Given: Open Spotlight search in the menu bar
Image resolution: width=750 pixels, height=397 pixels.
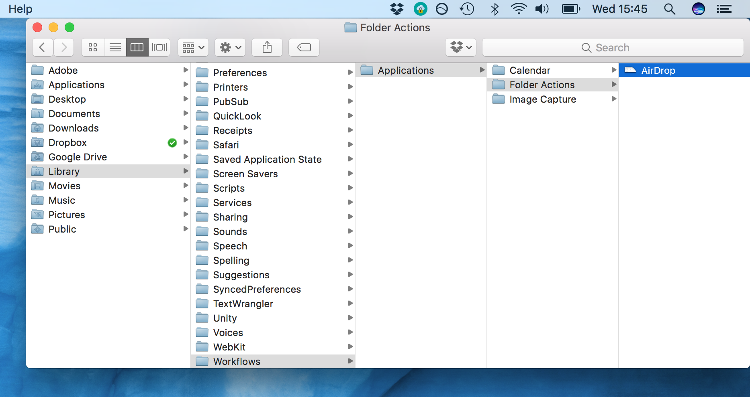Looking at the screenshot, I should (669, 9).
